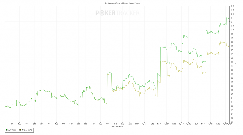Click the 729 tick label on x-axis
Screen dimensions: 243x135
pos(93,124)
